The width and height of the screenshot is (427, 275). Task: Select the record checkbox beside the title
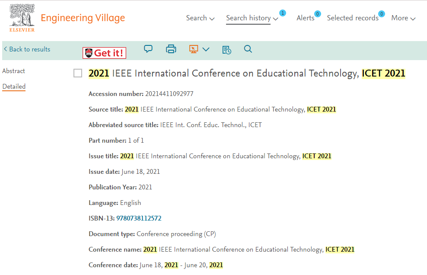(x=78, y=73)
